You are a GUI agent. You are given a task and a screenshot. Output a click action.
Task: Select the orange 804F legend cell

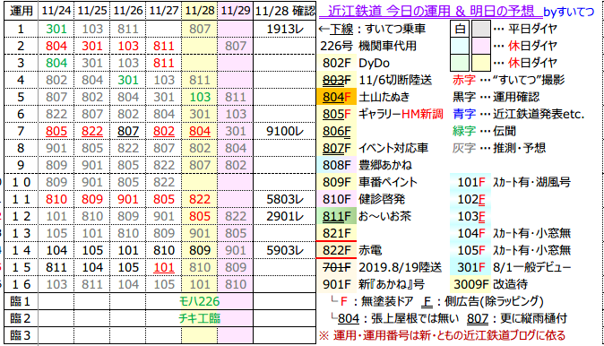pos(336,97)
